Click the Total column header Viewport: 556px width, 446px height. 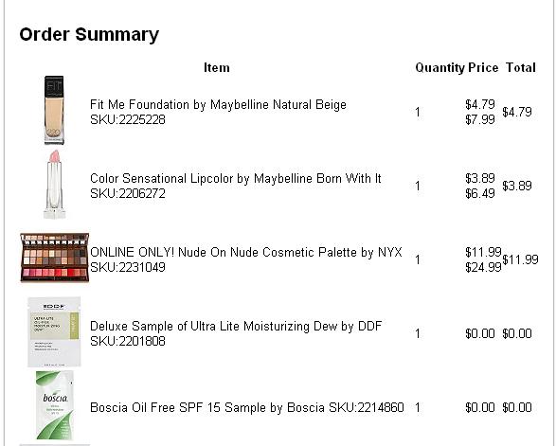tap(521, 67)
